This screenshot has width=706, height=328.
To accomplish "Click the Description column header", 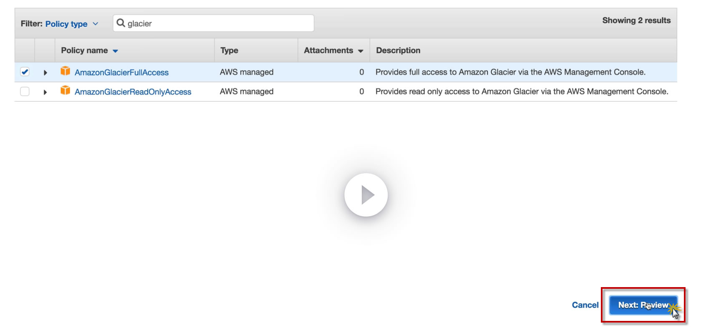I will (398, 50).
